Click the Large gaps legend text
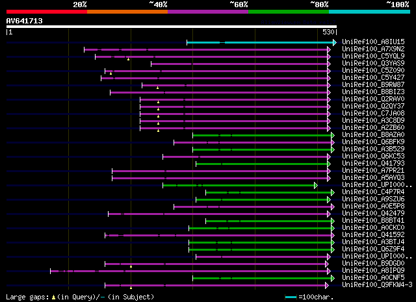Image resolution: width=416 pixels, height=302 pixels. pyautogui.click(x=80, y=297)
